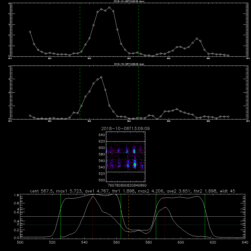Viewport: 251px width, 251px height.
Task: Click the '760780800820840860' x-axis label under image
Action: [x=127, y=185]
